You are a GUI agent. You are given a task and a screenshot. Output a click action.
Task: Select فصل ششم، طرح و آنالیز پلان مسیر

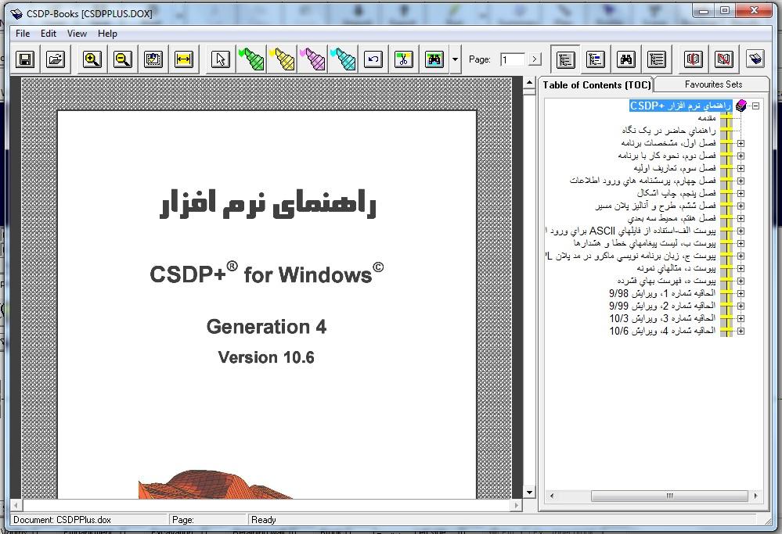coord(656,205)
